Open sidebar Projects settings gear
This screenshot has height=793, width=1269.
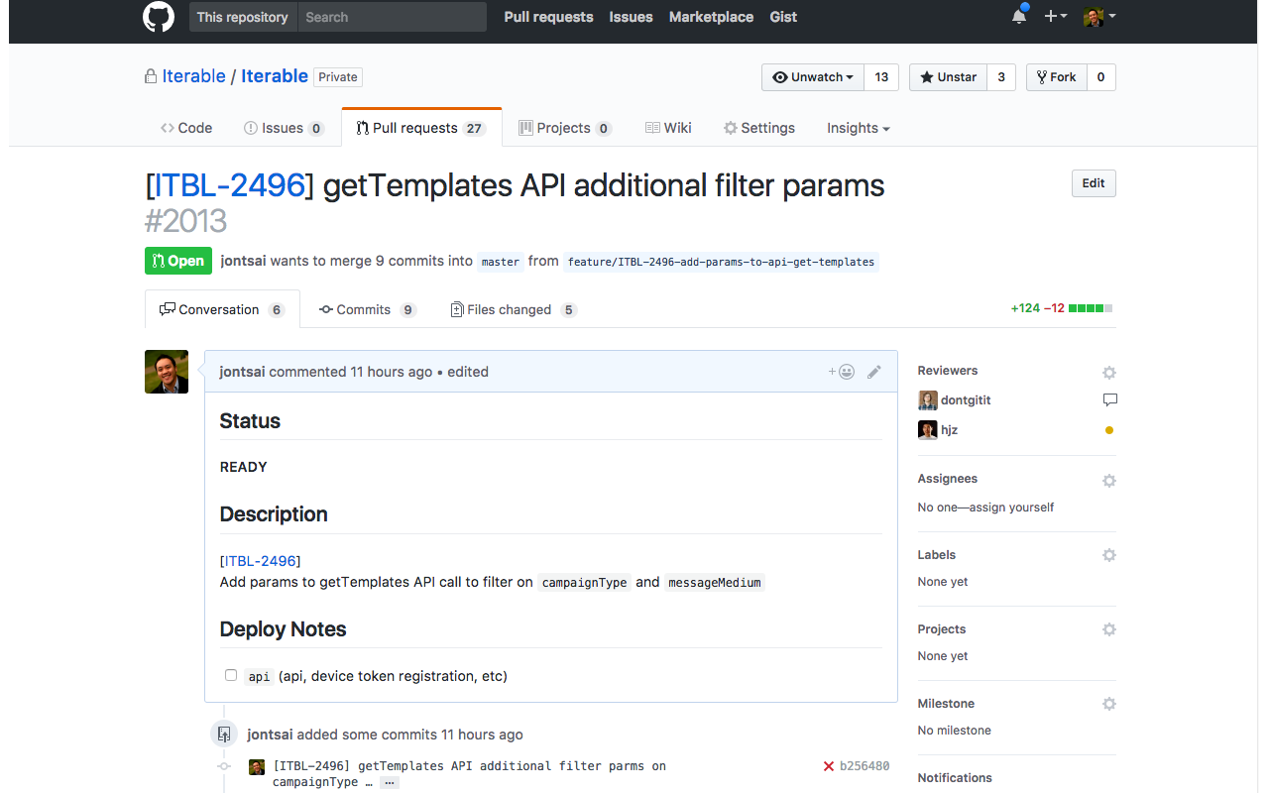tap(1109, 629)
